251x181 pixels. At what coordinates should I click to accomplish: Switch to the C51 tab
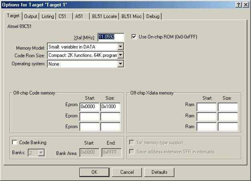(63, 16)
